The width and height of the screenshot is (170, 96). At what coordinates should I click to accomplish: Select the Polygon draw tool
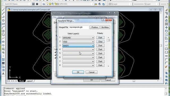(x=3, y=20)
